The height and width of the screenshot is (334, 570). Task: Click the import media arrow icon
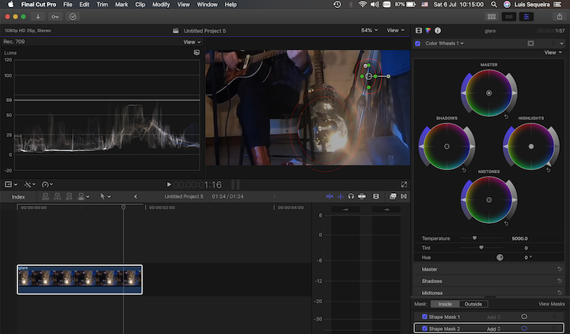[38, 16]
